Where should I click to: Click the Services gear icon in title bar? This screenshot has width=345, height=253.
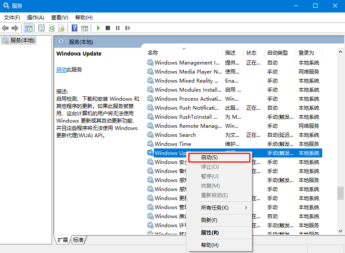pyautogui.click(x=6, y=6)
